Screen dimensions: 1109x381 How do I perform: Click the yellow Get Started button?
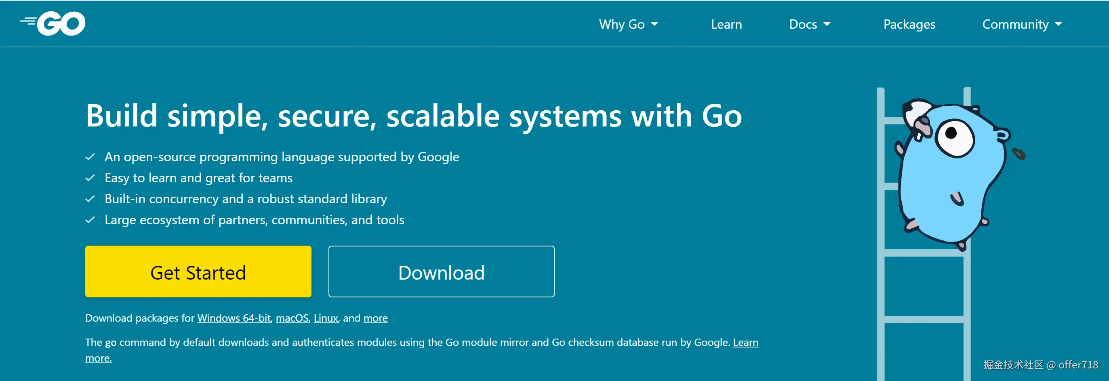click(198, 271)
